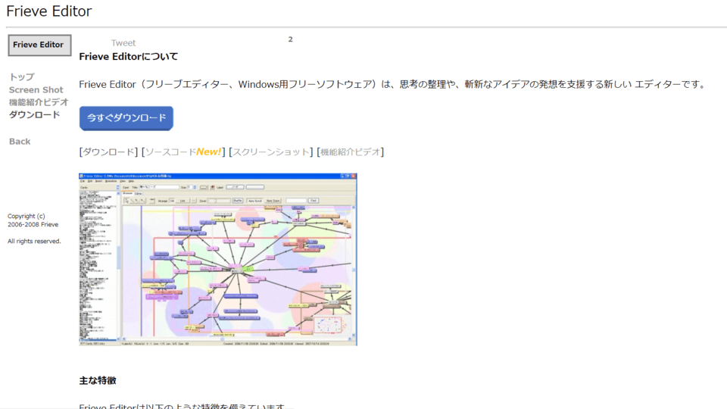Image resolution: width=727 pixels, height=409 pixels.
Task: Open the bracketed スクリーンショット link
Action: click(x=270, y=152)
